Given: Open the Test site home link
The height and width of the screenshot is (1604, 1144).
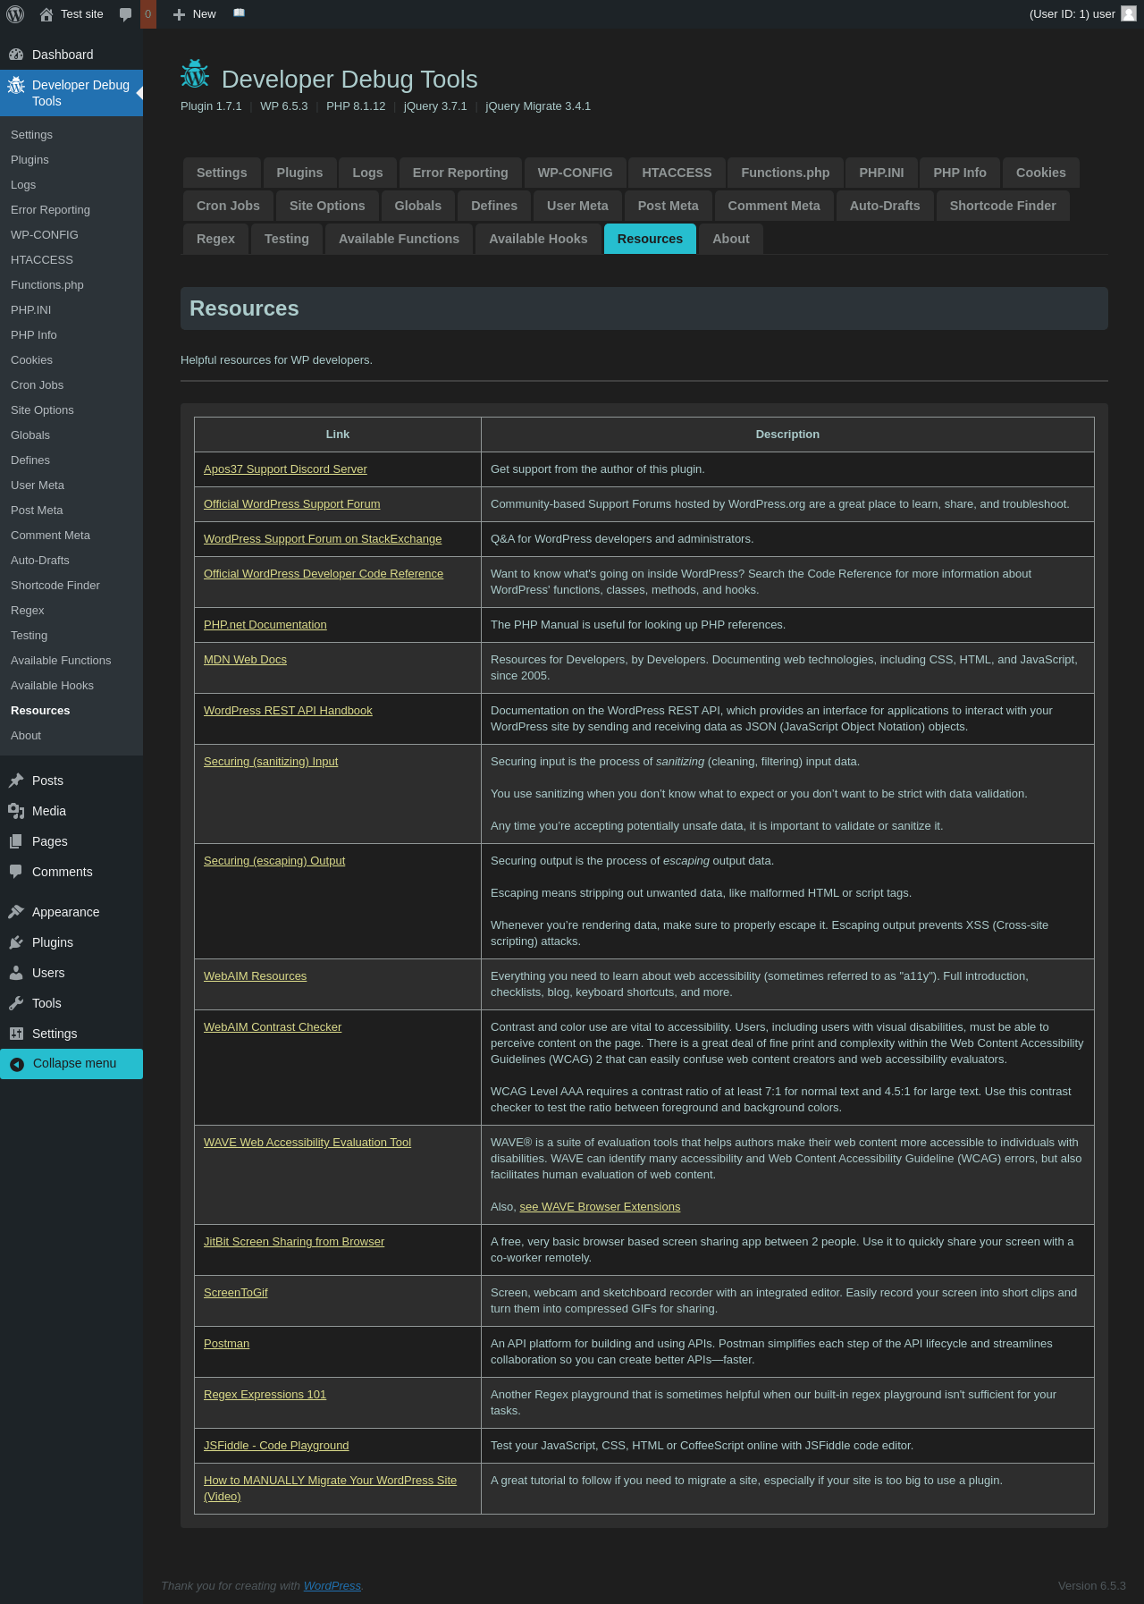Looking at the screenshot, I should (x=71, y=14).
